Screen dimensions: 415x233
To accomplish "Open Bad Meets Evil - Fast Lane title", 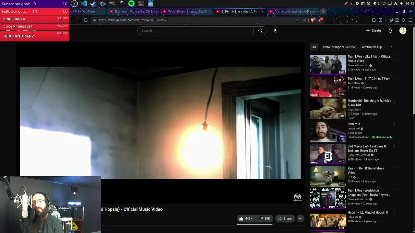I will [367, 149].
